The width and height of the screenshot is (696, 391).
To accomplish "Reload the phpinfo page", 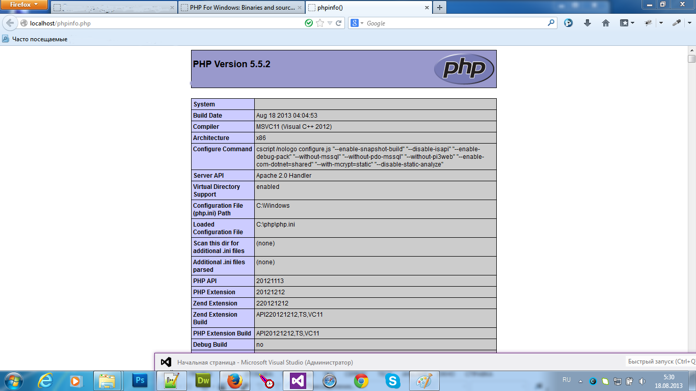I will click(338, 23).
